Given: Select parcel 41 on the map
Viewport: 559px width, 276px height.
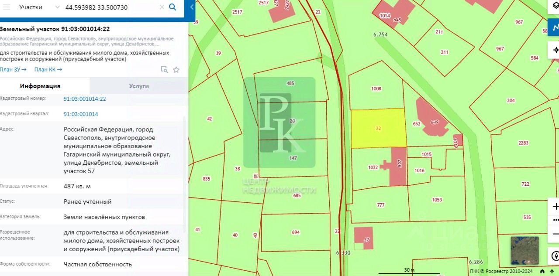Looking at the screenshot, I should 197,229.
